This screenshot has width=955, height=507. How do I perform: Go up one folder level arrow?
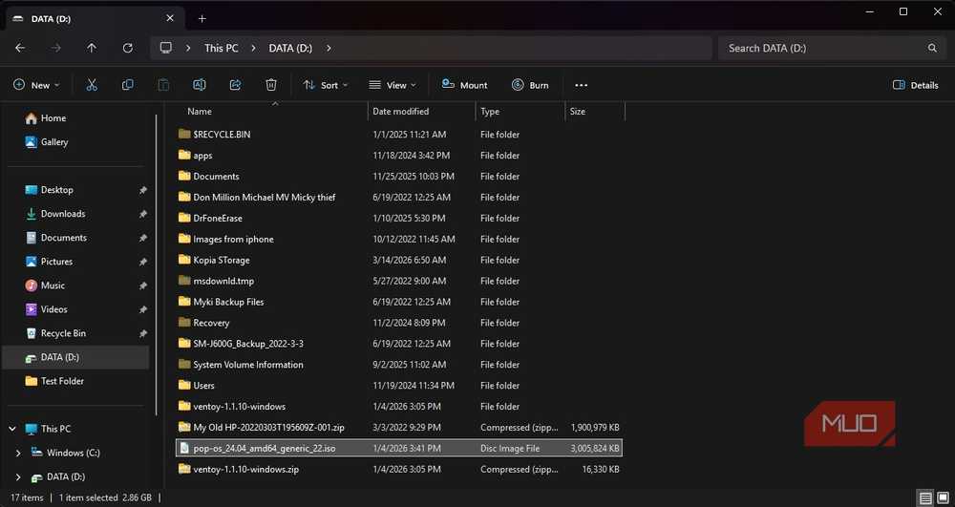coord(92,48)
